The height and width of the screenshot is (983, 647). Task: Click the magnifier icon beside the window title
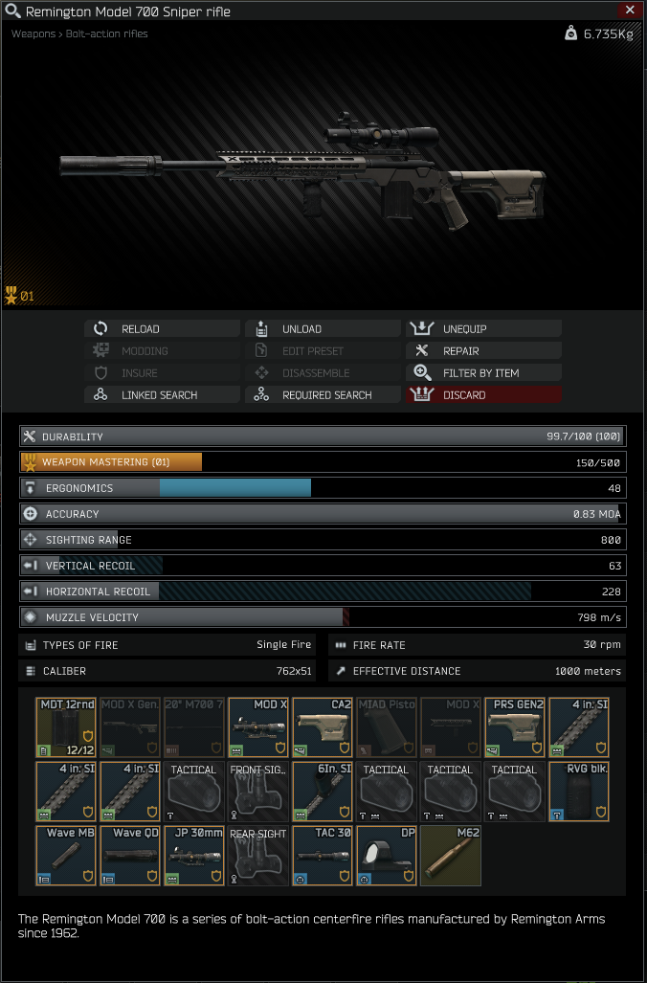pos(12,11)
